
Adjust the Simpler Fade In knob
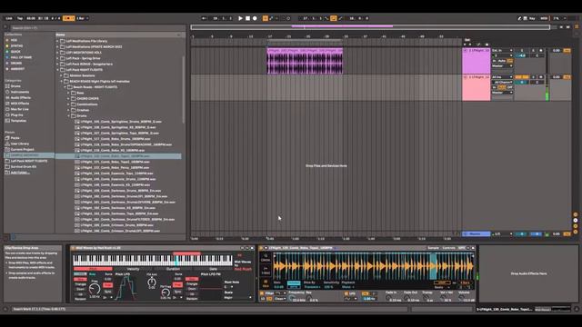click(388, 298)
